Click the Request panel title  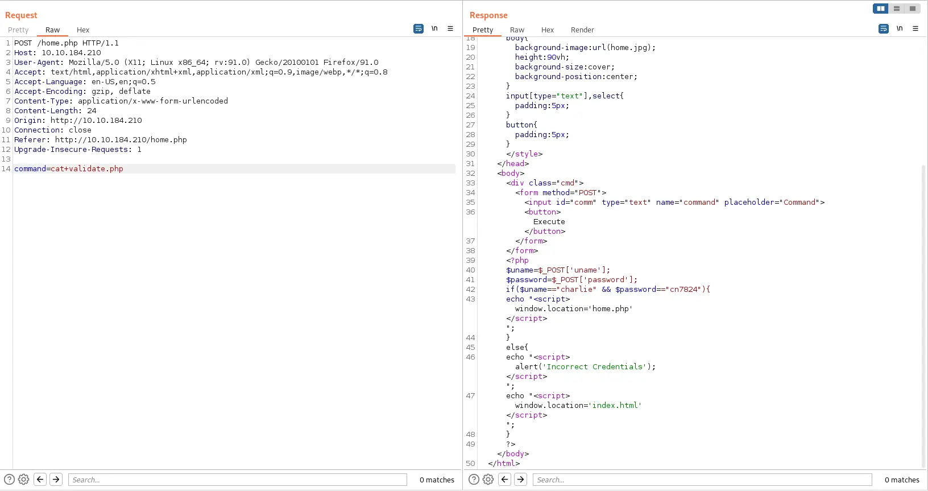pos(21,15)
